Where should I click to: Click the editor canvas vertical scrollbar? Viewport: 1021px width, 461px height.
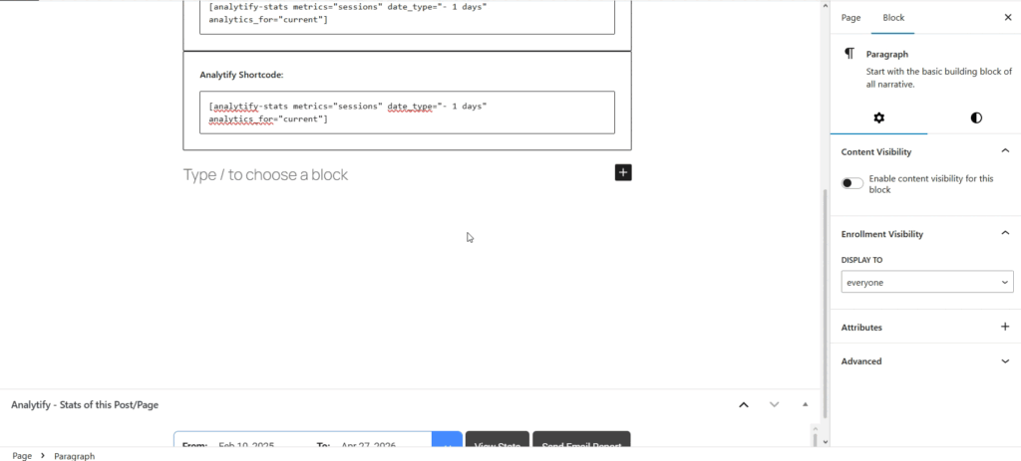[x=825, y=303]
